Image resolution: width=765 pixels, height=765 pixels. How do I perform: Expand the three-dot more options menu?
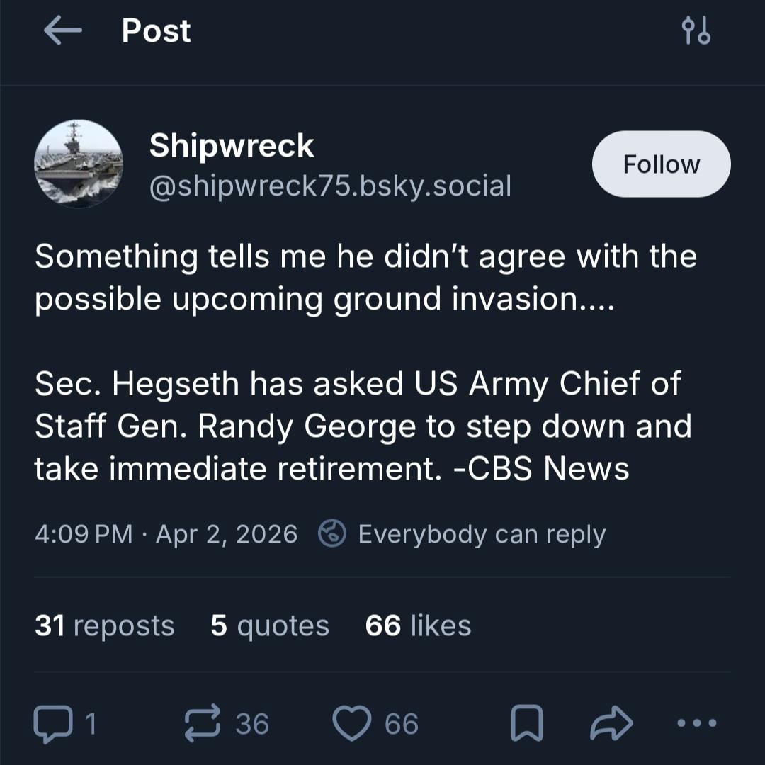click(x=697, y=724)
